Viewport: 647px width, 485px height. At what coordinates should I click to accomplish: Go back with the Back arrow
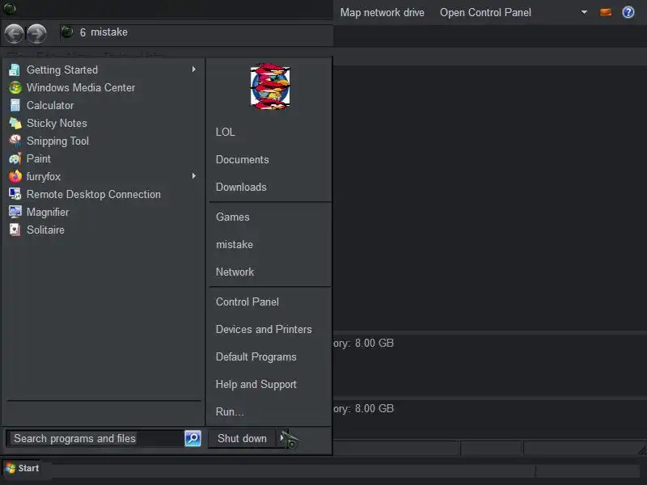tap(15, 33)
